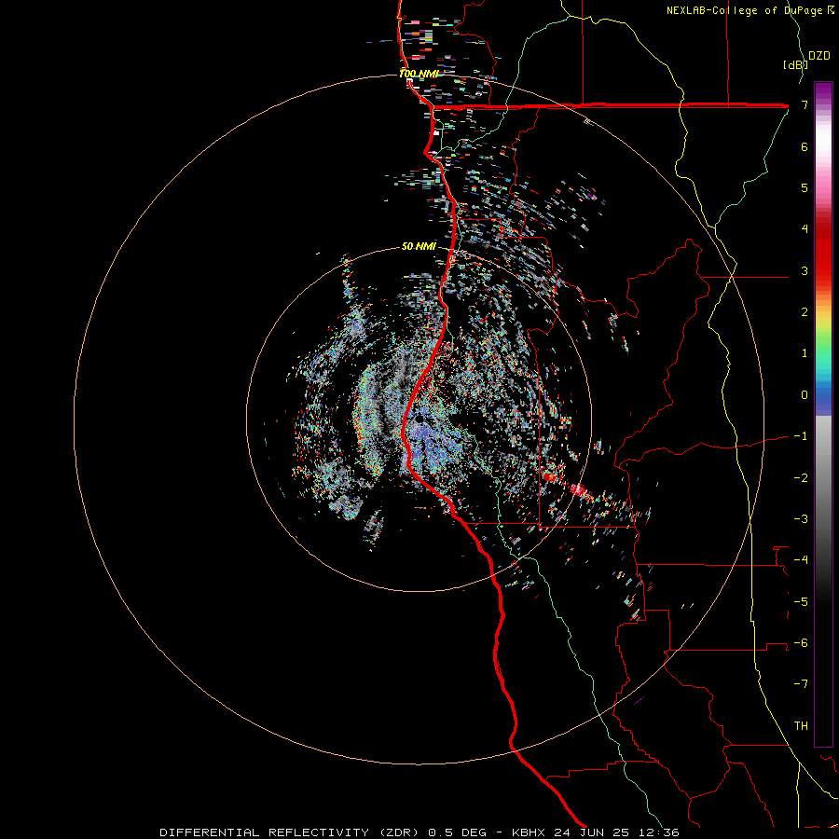Click the TH threshold label on scale
Screen dimensions: 839x839
point(801,726)
